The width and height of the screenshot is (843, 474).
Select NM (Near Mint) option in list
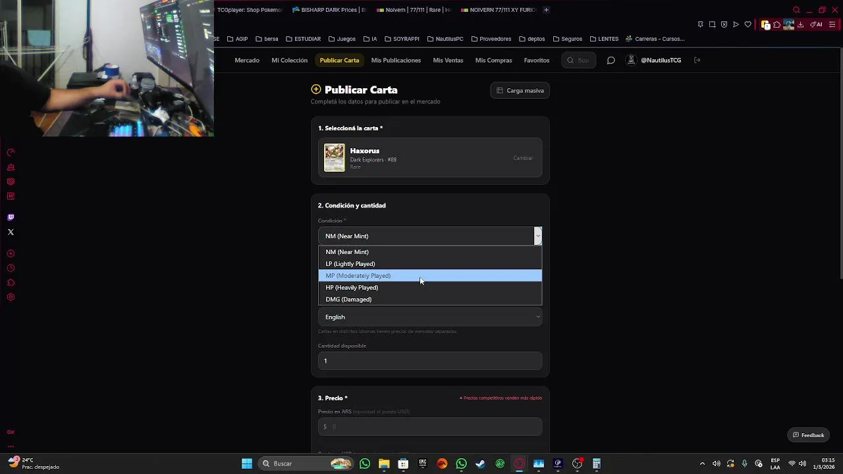point(430,252)
